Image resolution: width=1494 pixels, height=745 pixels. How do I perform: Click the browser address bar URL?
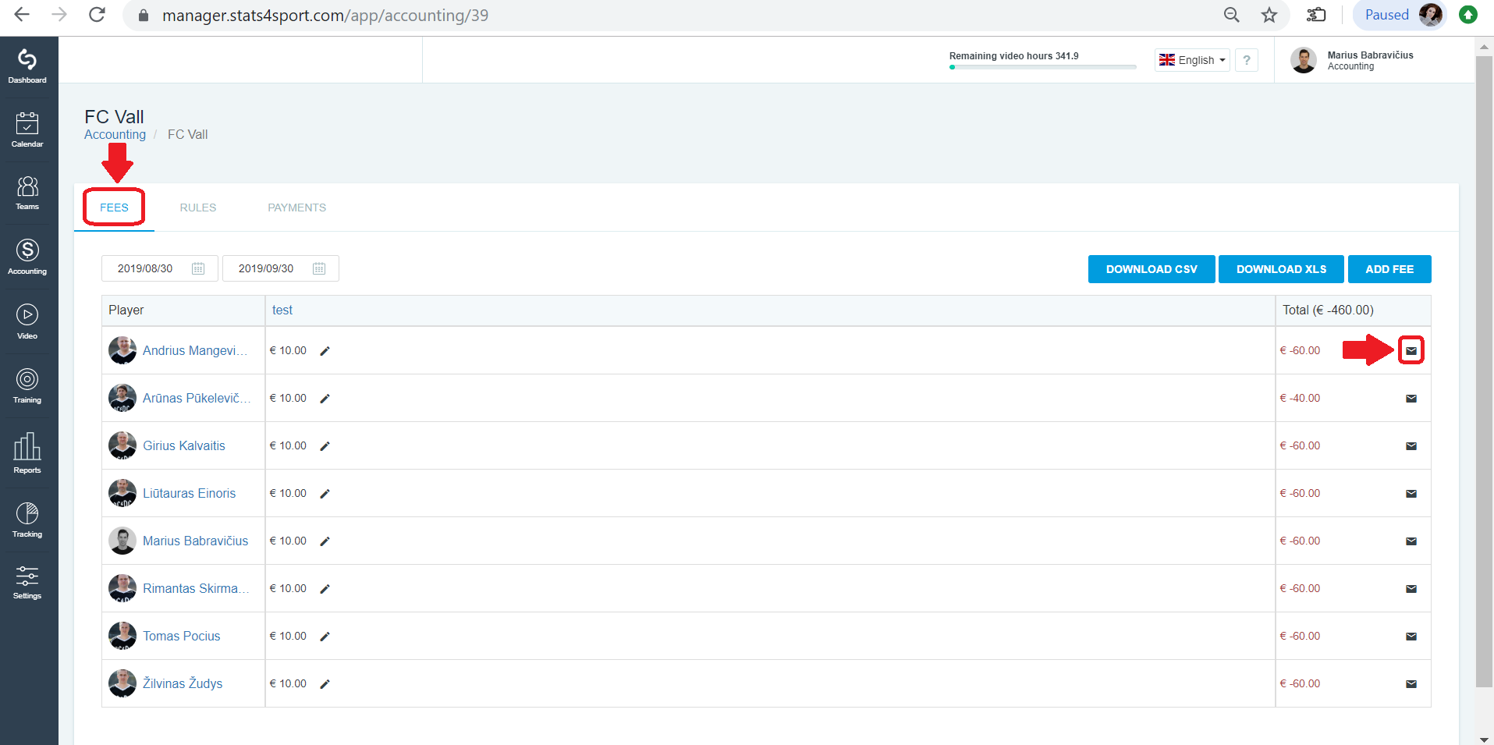[325, 15]
